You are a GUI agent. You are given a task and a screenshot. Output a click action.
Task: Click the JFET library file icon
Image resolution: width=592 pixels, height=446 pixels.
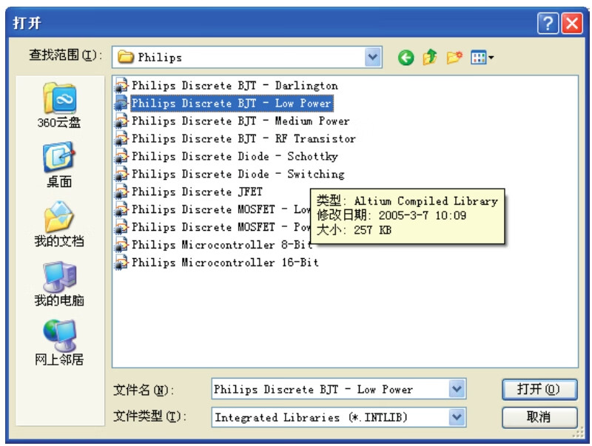point(121,192)
